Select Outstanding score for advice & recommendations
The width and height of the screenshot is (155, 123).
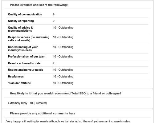point(63,28)
